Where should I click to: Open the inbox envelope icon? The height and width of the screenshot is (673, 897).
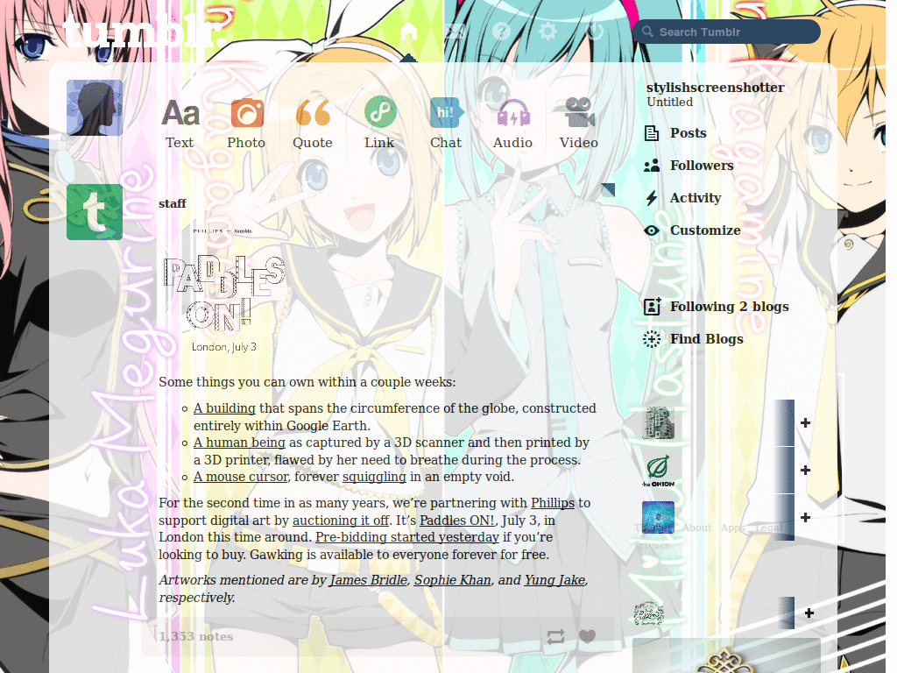[455, 31]
